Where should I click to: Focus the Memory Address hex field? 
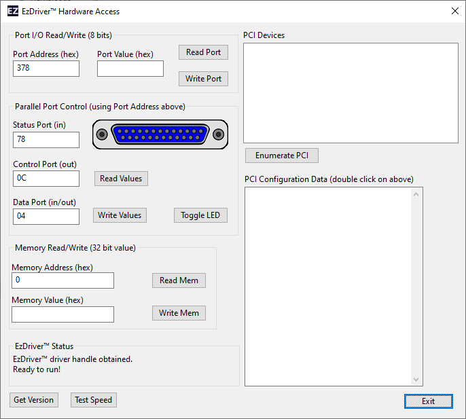(x=62, y=280)
